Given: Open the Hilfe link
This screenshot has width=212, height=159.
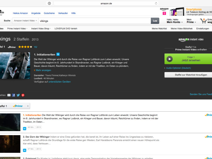Looking at the screenshot, I should (x=73, y=13).
